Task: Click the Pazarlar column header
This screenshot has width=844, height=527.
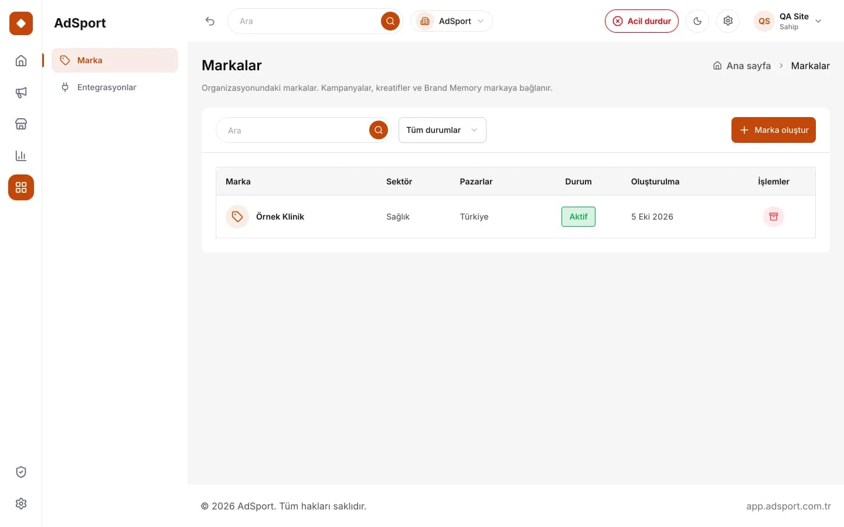Action: coord(476,182)
